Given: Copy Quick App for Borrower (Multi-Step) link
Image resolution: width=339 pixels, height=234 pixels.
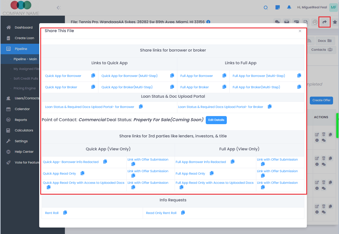Looking at the screenshot, I should click(172, 76).
